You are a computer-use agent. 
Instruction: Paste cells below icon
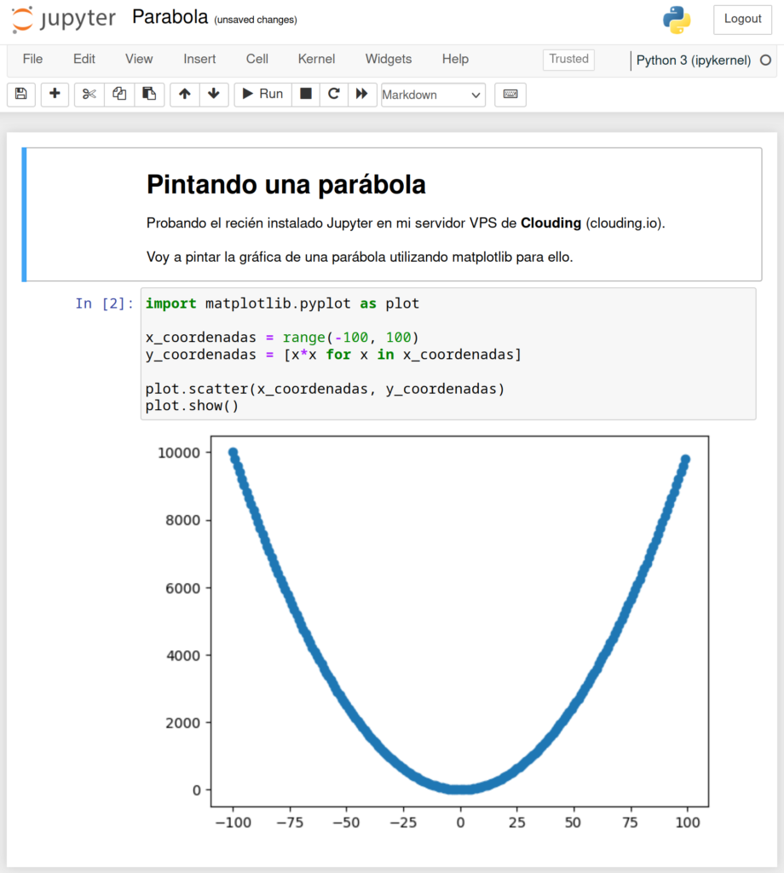coord(149,94)
